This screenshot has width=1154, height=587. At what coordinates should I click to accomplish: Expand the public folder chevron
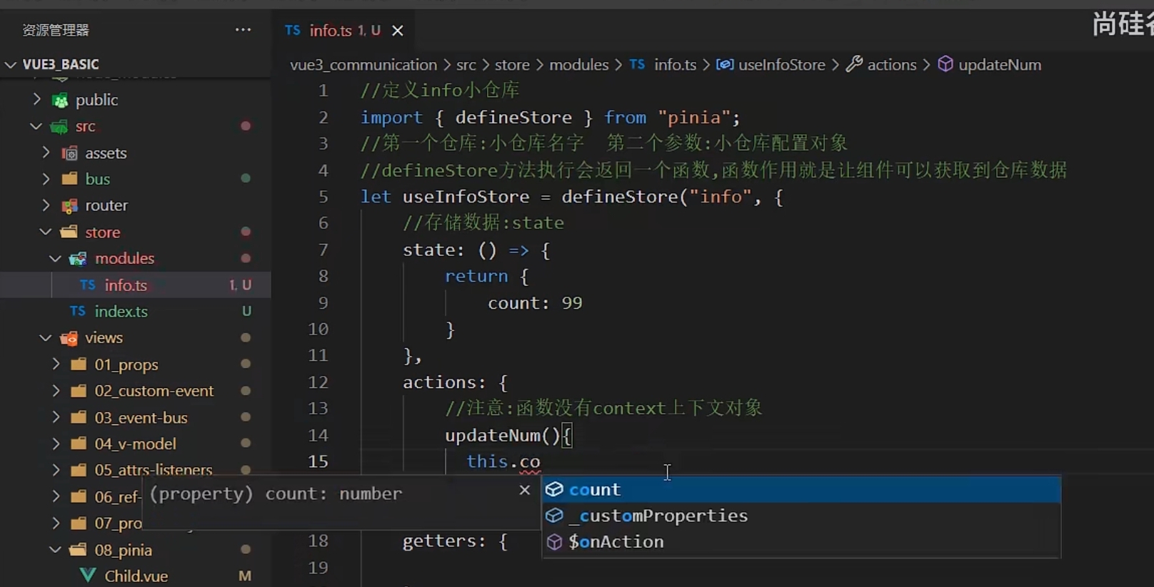pos(36,99)
